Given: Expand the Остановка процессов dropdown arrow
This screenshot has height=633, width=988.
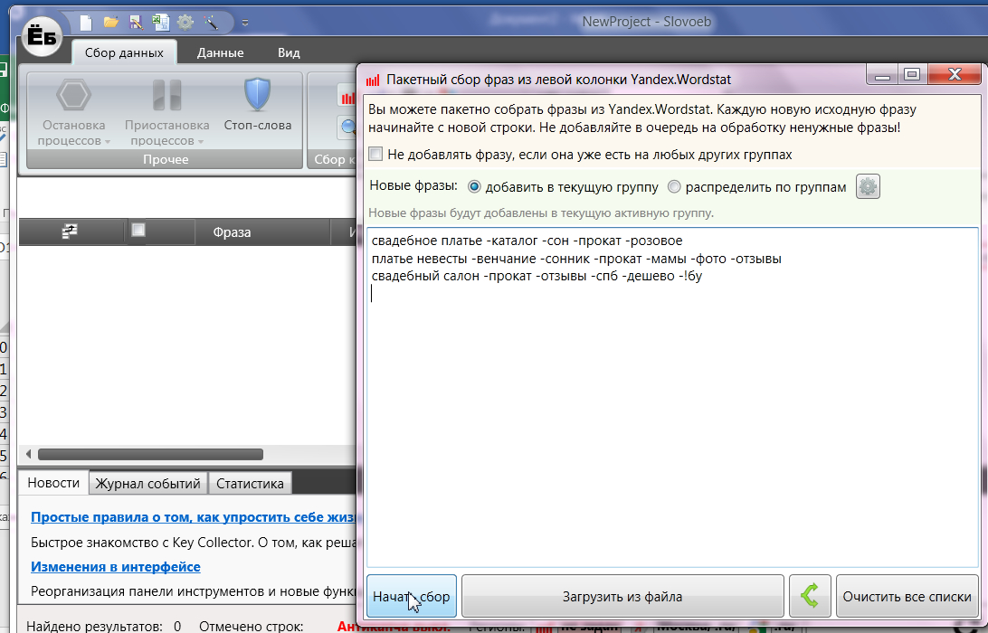Looking at the screenshot, I should pos(108,142).
